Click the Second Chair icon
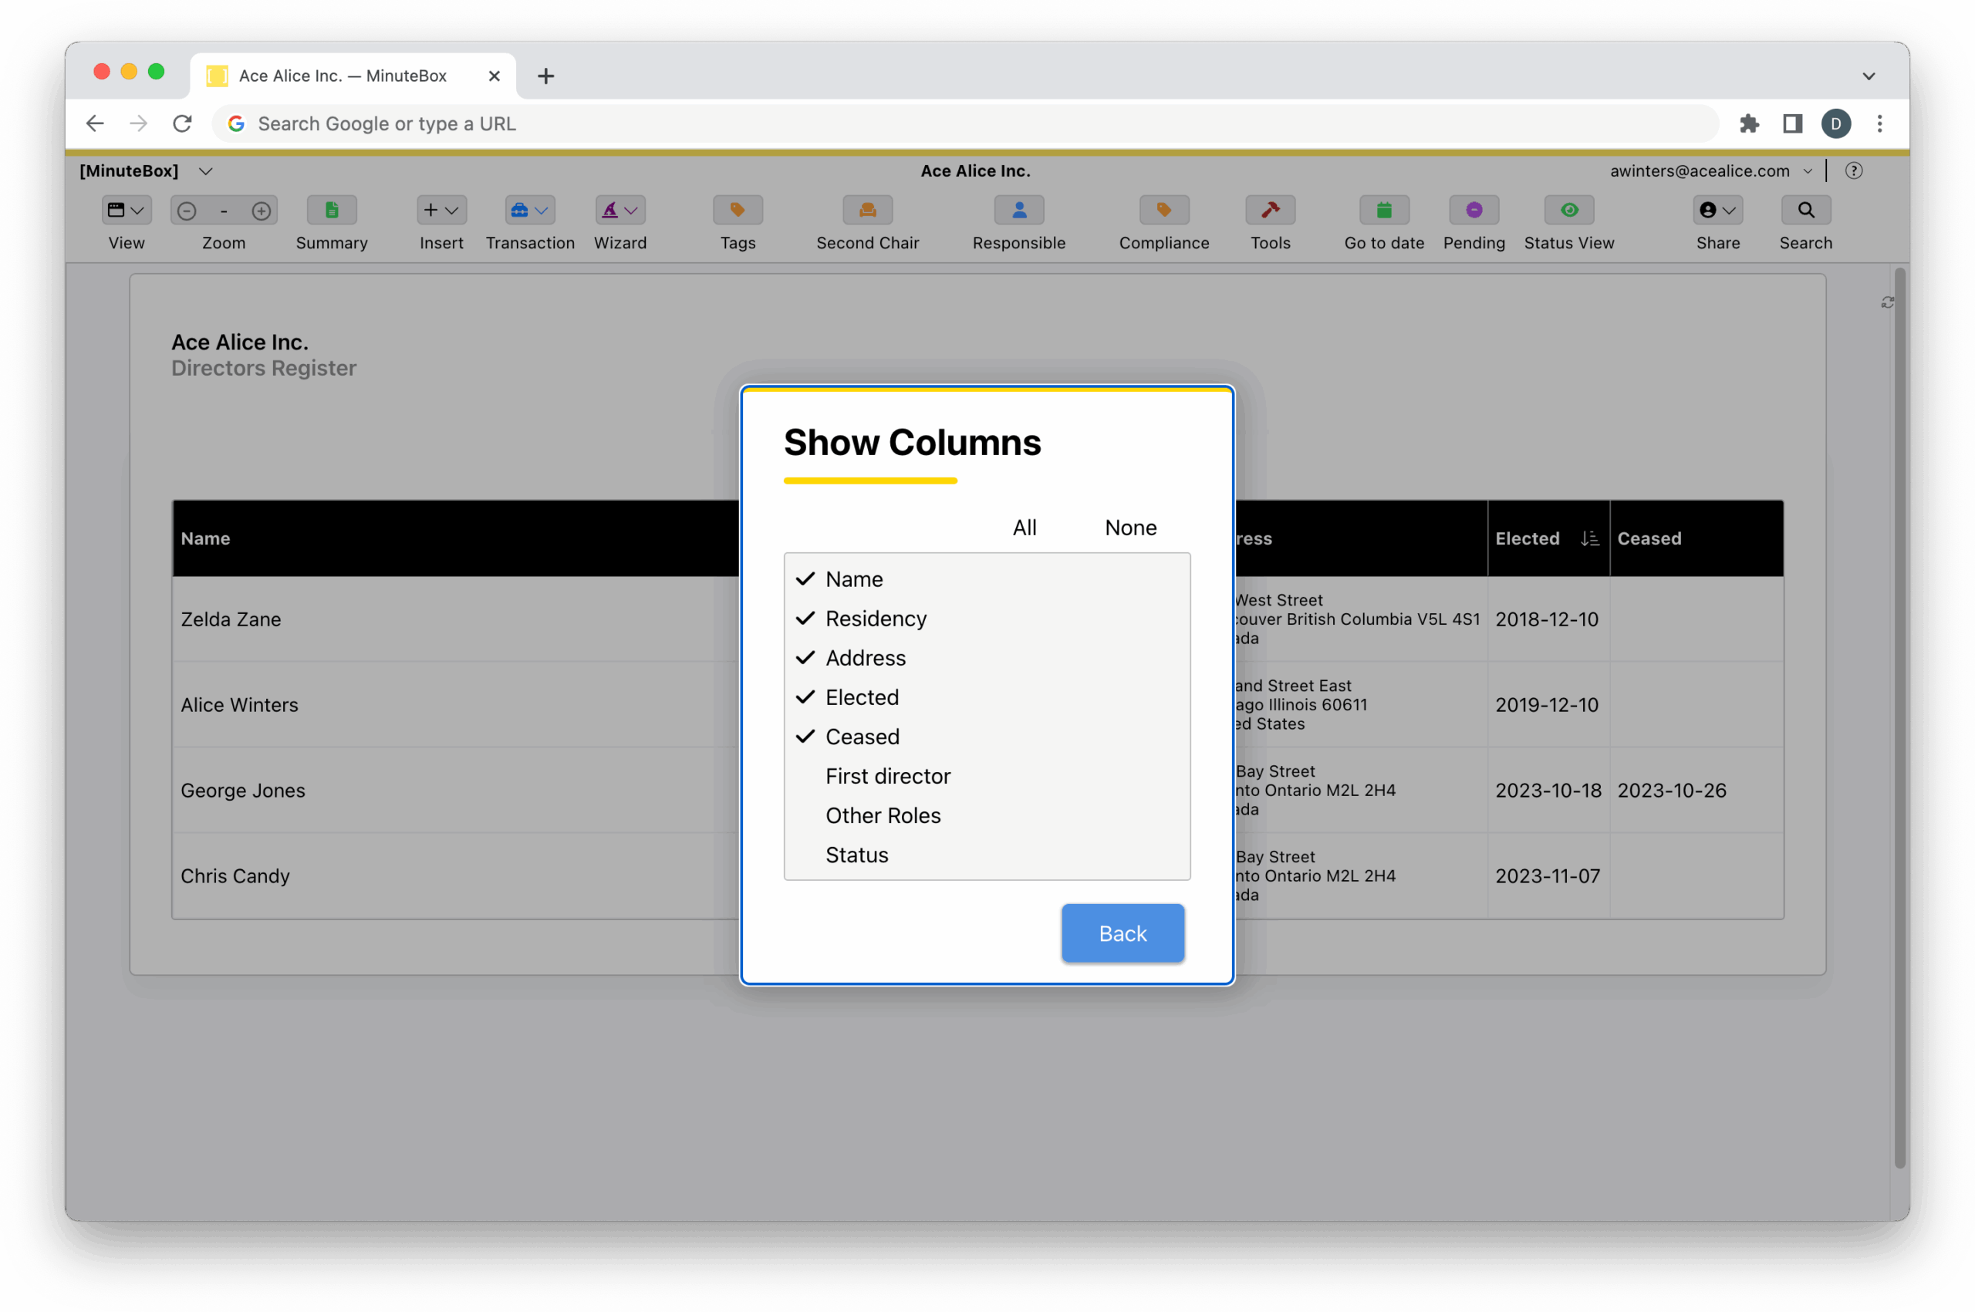 tap(867, 210)
